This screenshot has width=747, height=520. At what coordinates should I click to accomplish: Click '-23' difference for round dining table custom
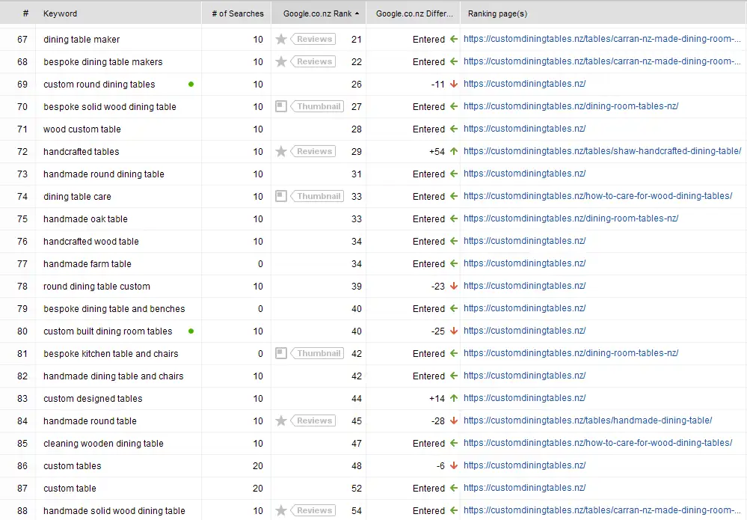[438, 287]
